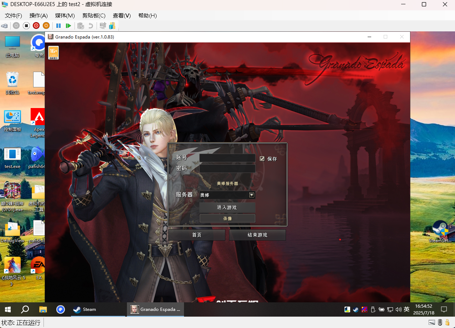Open the Enhanced Session icon in toolbar
This screenshot has width=455, height=328.
pyautogui.click(x=112, y=26)
